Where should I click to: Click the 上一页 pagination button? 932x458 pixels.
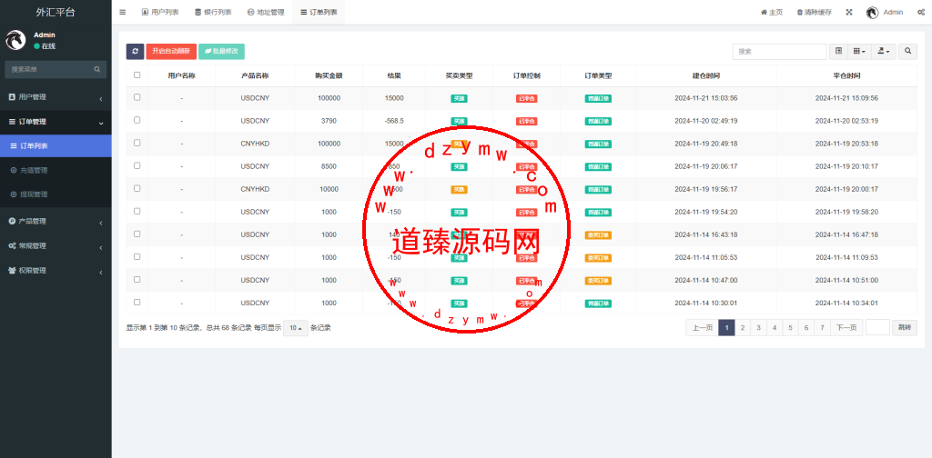click(702, 327)
